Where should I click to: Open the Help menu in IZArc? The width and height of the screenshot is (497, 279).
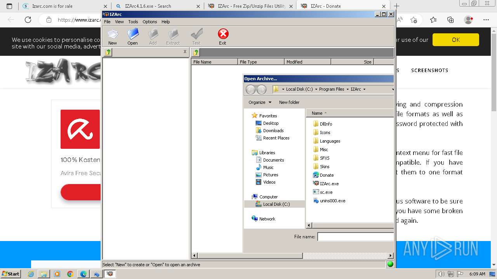(x=166, y=22)
